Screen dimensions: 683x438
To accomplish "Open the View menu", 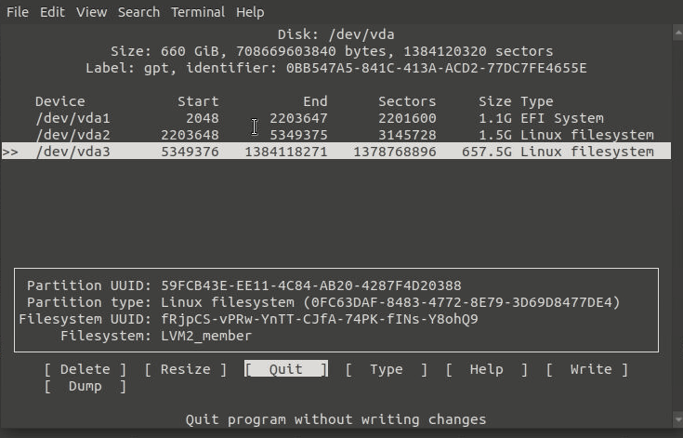I will (x=91, y=12).
